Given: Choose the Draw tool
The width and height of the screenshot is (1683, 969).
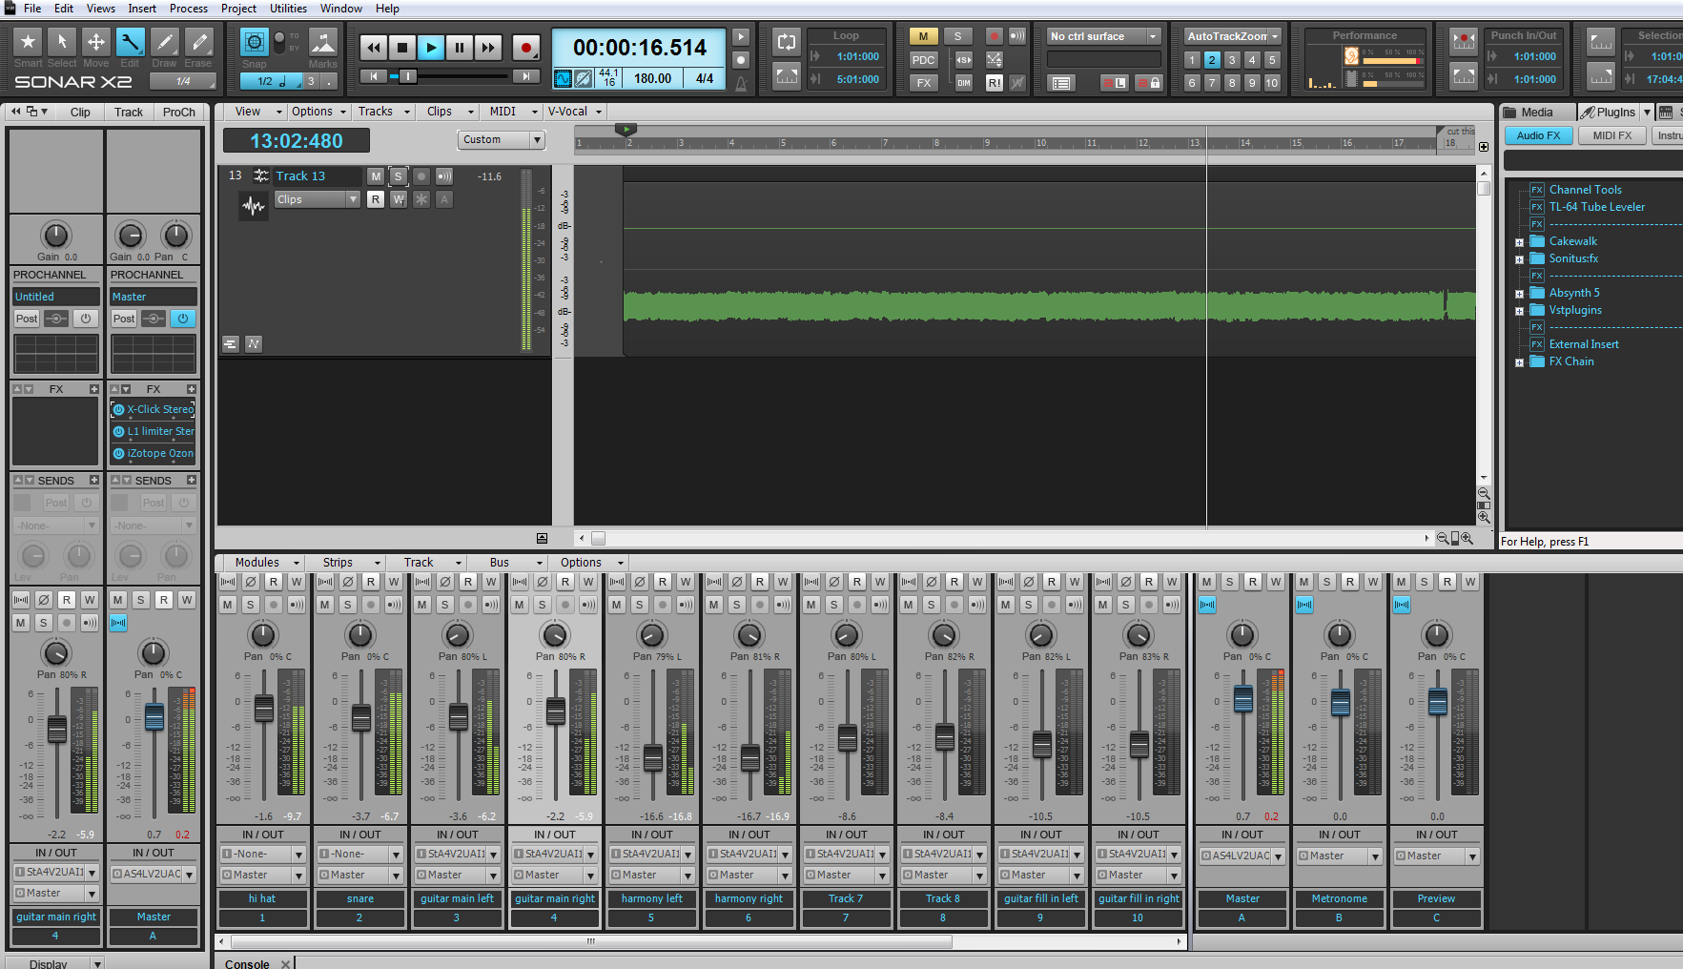Looking at the screenshot, I should [x=164, y=43].
